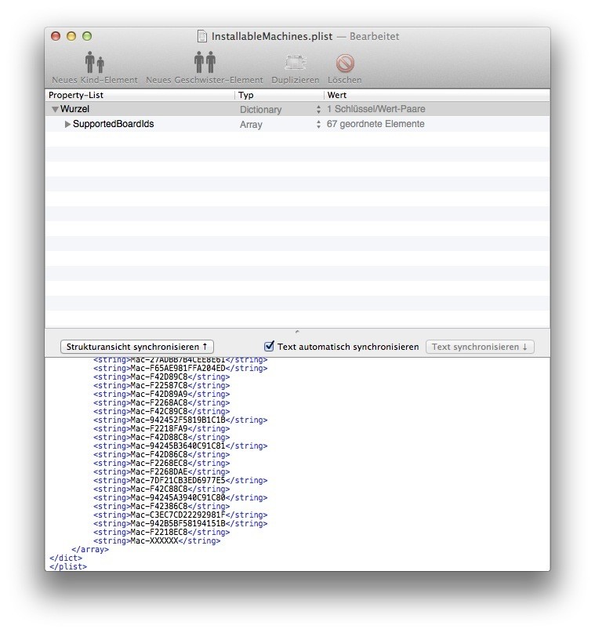The width and height of the screenshot is (595, 633).
Task: Click the Mac-F42C88C8 string line
Action: coord(161,489)
